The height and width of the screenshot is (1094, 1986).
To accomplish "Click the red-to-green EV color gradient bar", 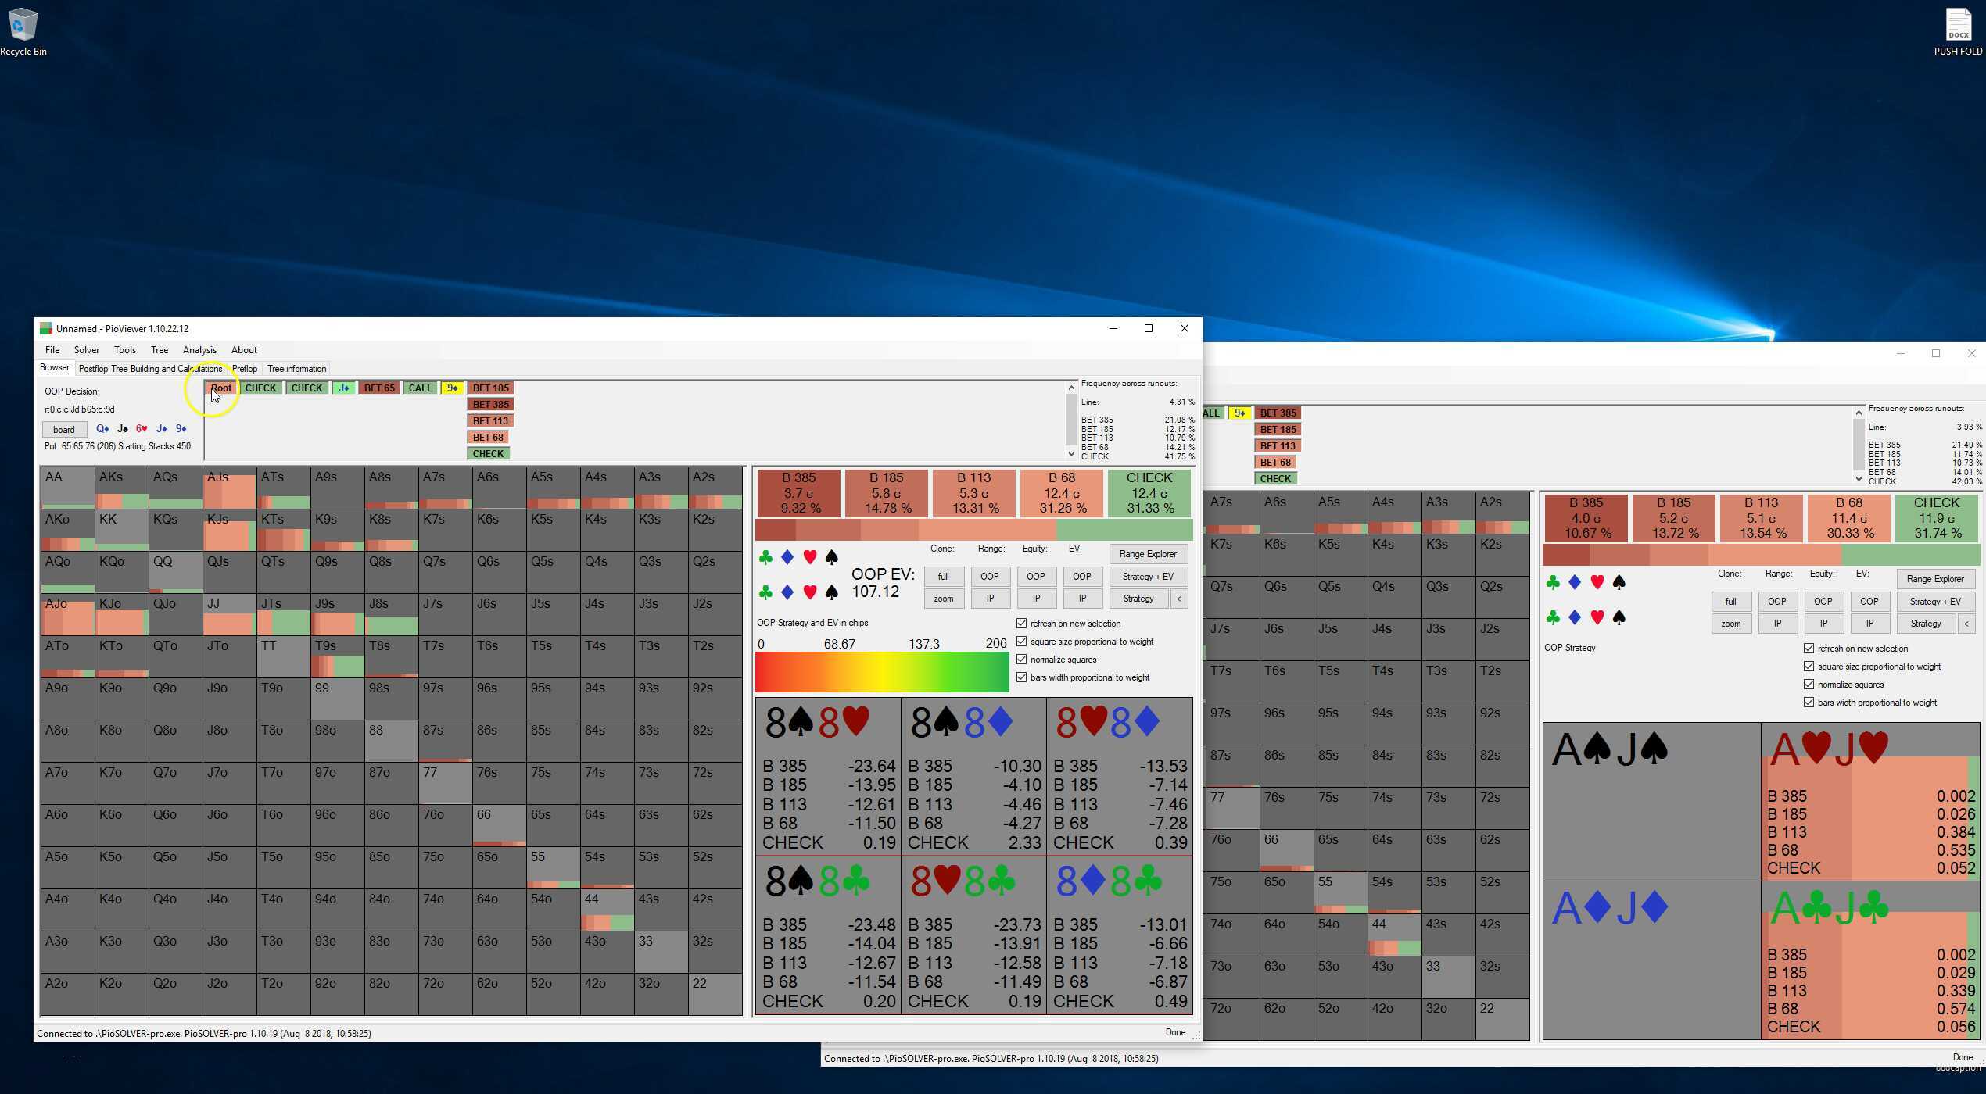I will [881, 672].
